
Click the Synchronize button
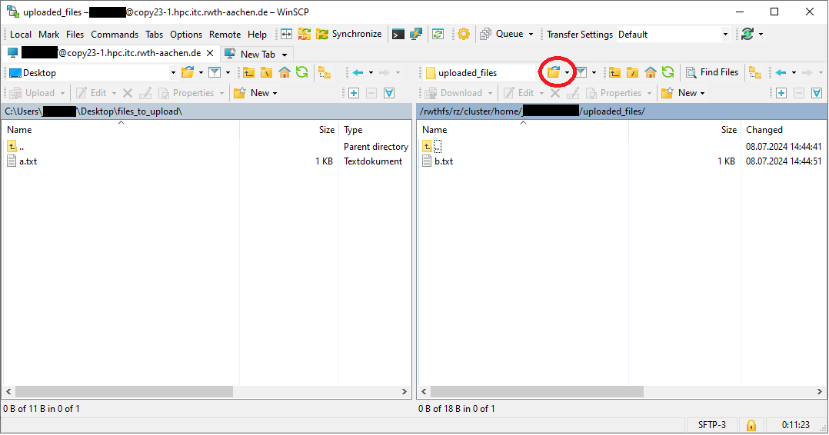(x=349, y=35)
